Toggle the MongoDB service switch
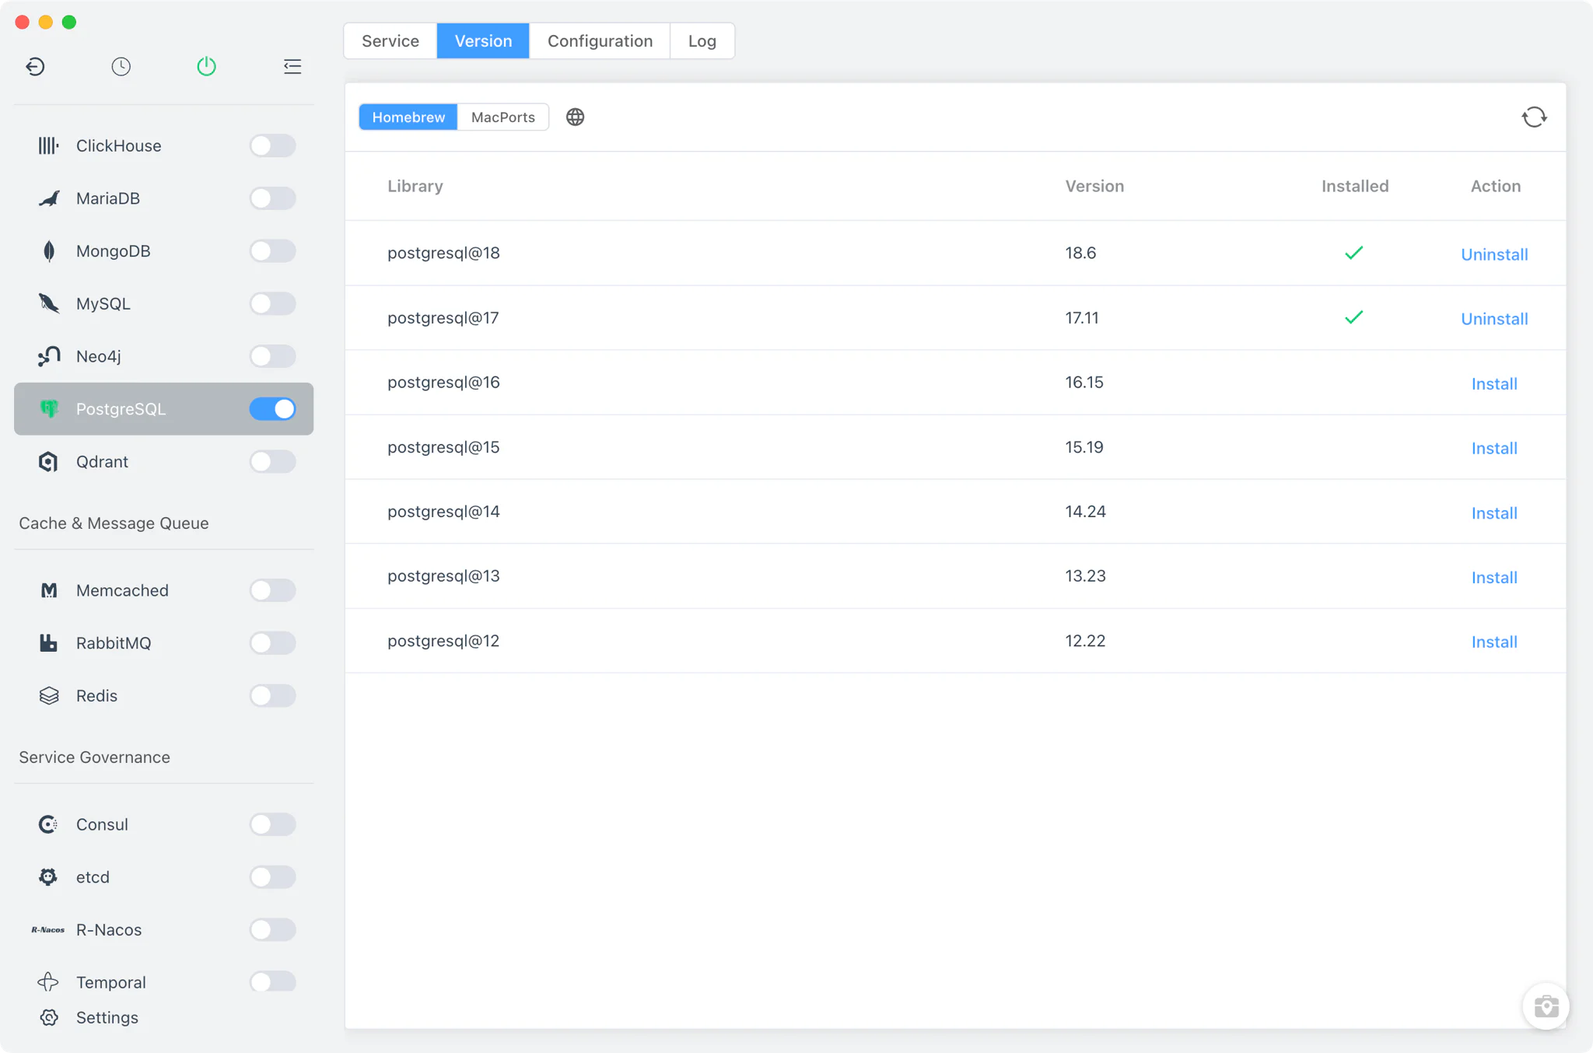Viewport: 1593px width, 1053px height. coord(272,251)
